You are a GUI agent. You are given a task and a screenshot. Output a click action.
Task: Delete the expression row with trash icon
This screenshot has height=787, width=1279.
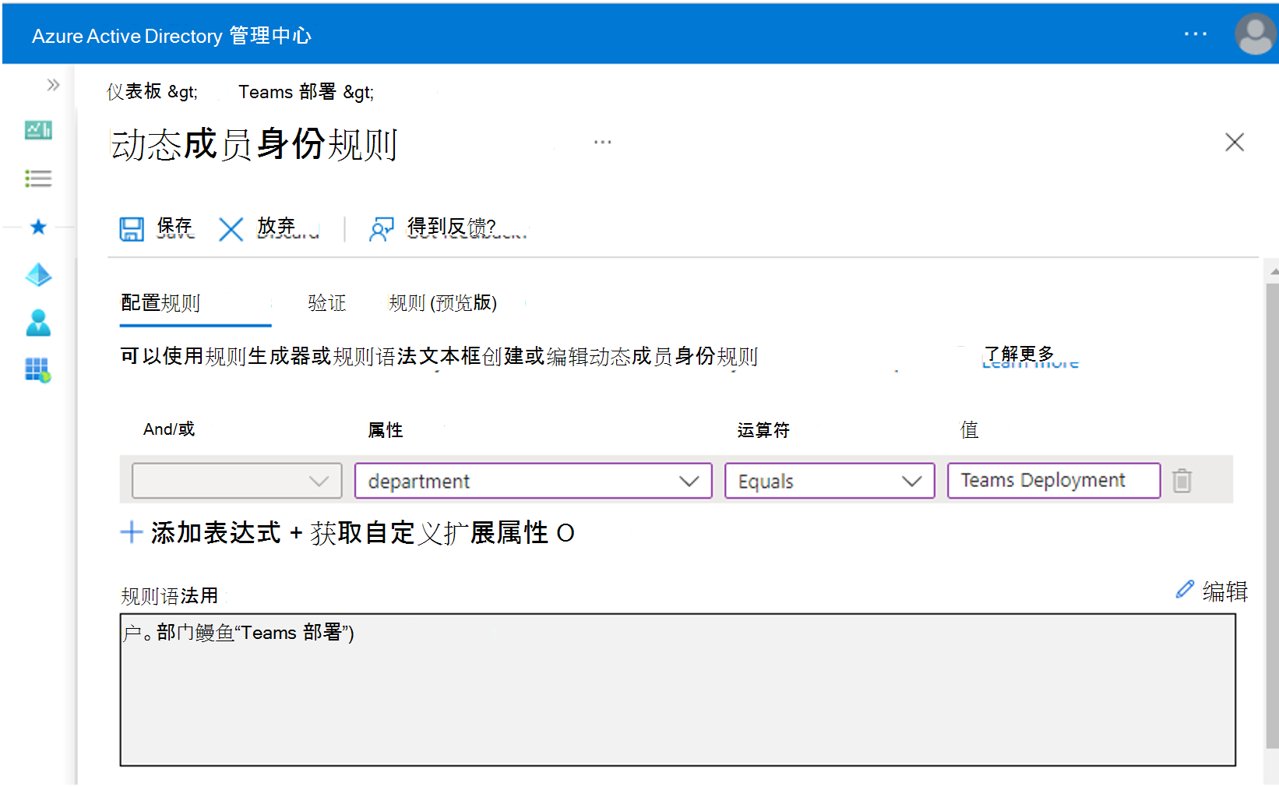(1182, 481)
